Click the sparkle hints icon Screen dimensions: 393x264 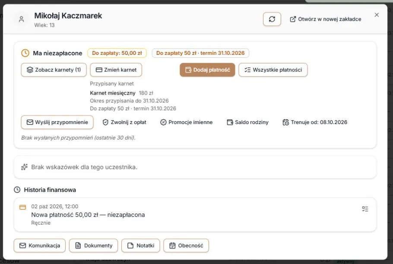24,167
